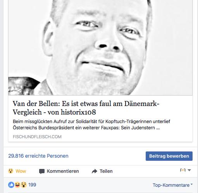198x193 pixels.
Task: Click the Kommentieren speech bubble icon
Action: pos(42,171)
